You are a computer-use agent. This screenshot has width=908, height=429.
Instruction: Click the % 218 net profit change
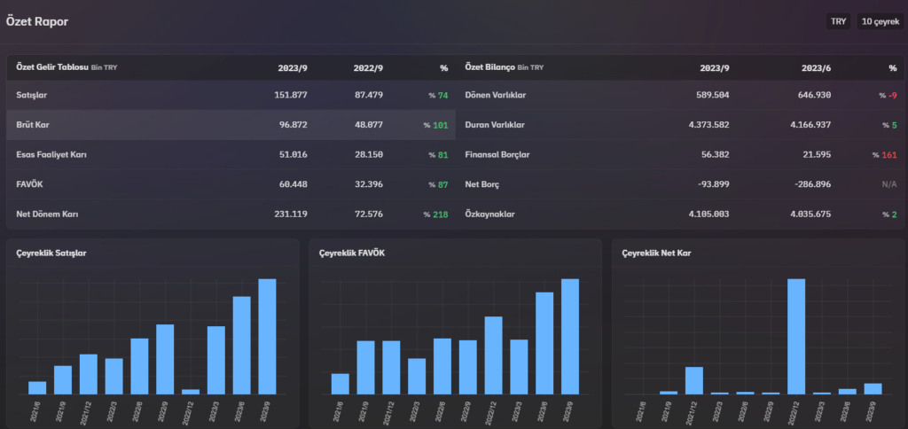click(435, 214)
